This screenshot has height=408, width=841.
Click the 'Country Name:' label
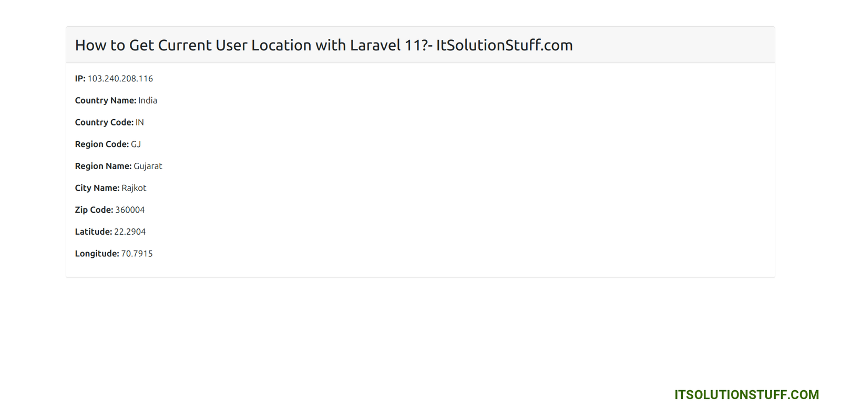(x=105, y=100)
